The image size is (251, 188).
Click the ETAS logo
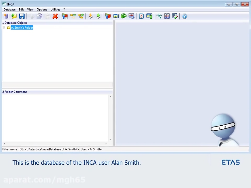[x=230, y=162]
